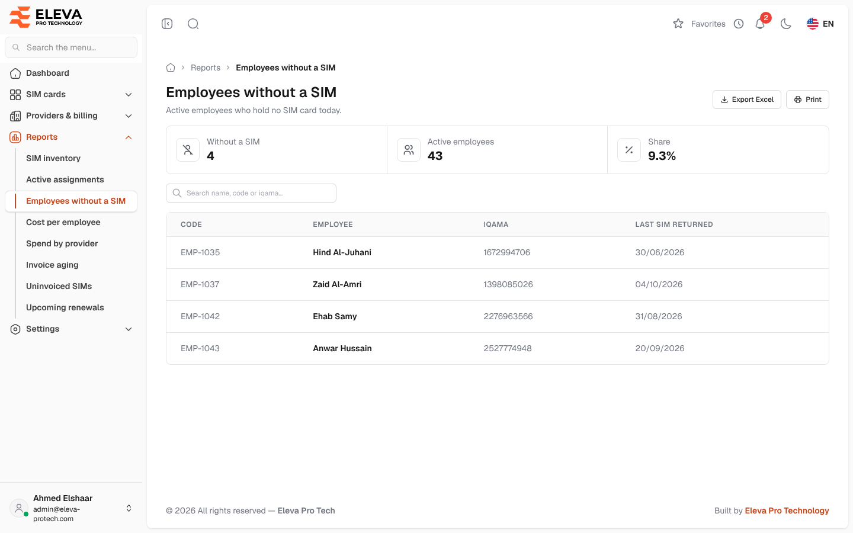Open Active assignments report
This screenshot has height=533, width=853.
65,179
